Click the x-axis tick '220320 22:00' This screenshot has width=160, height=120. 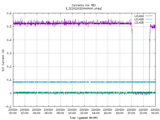point(143,111)
